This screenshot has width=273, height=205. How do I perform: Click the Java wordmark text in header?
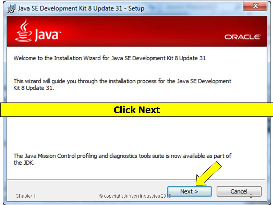[x=48, y=35]
